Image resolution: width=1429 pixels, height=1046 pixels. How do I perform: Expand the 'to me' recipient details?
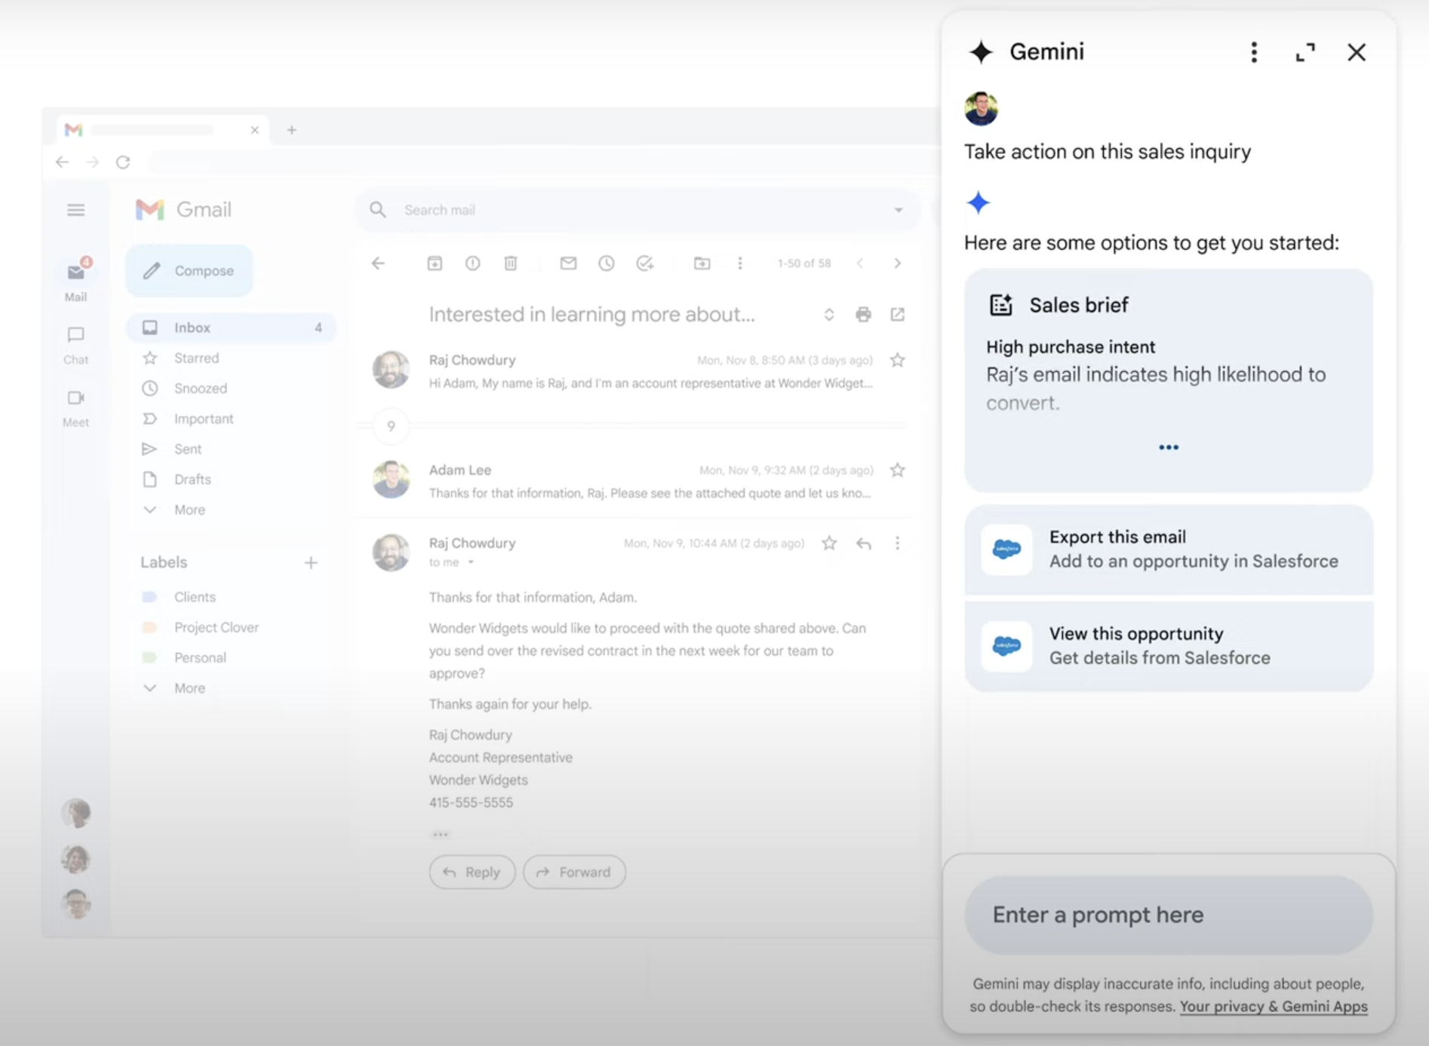471,562
